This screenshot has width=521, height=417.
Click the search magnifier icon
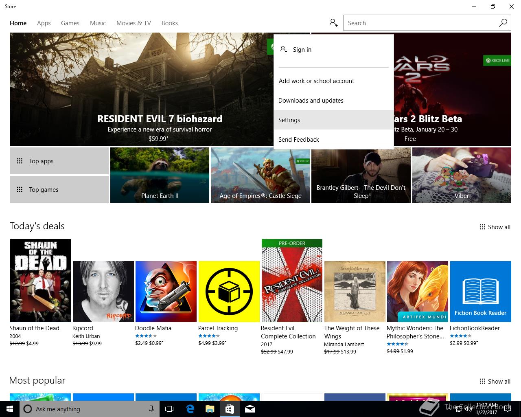tap(503, 23)
